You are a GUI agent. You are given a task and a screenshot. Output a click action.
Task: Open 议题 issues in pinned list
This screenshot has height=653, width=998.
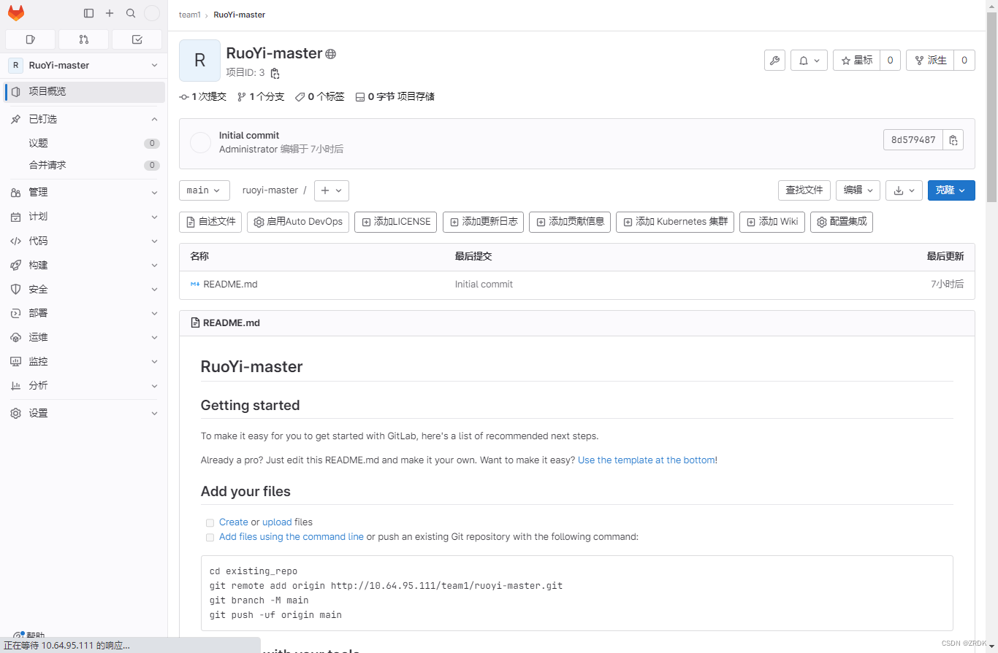[x=84, y=144]
